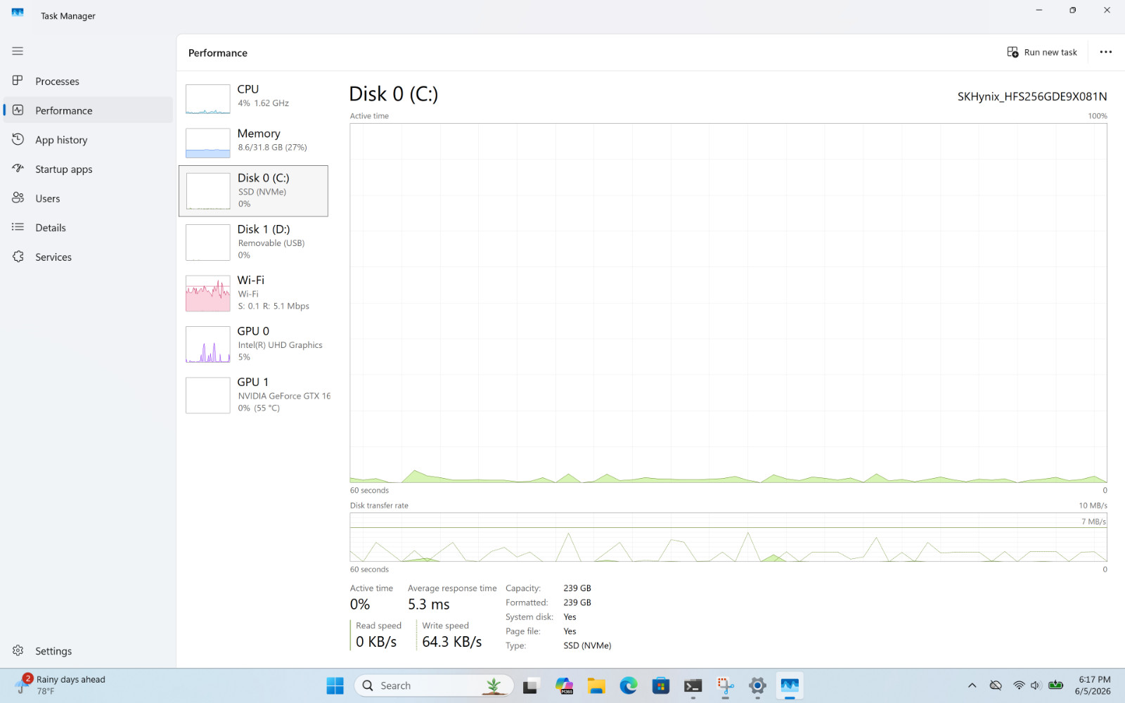The image size is (1125, 703).
Task: Go to Processes tab label
Action: pos(57,82)
